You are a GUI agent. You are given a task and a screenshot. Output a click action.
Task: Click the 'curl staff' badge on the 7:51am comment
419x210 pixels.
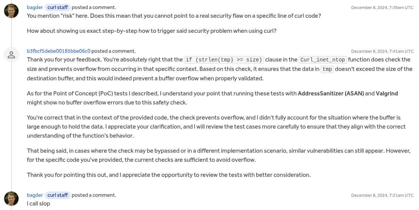point(58,195)
